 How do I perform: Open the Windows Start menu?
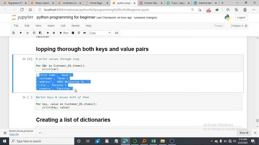click(4, 141)
